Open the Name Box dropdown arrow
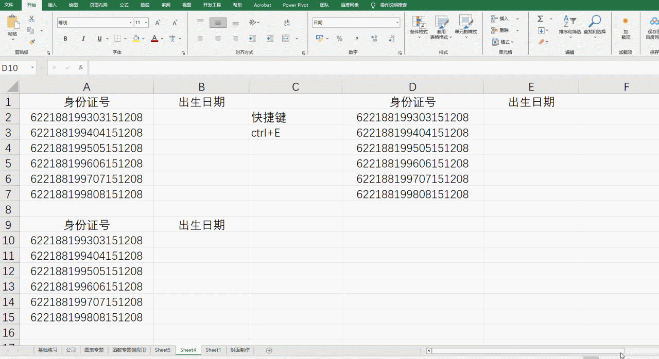 (x=32, y=67)
